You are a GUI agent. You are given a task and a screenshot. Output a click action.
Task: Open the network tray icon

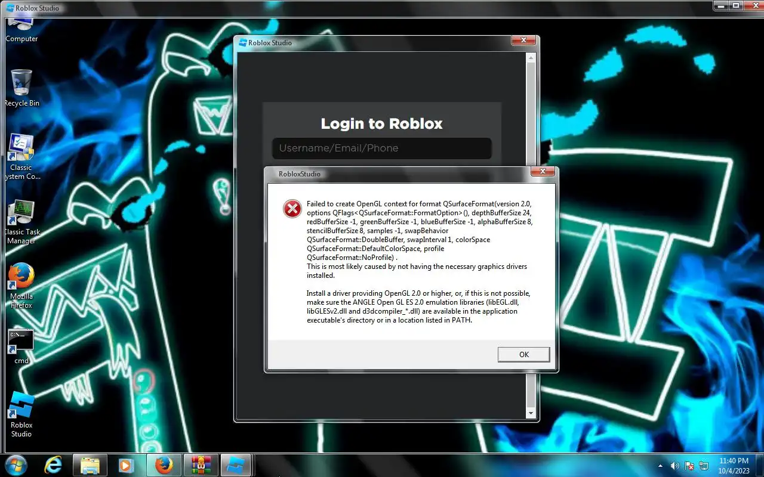click(704, 466)
